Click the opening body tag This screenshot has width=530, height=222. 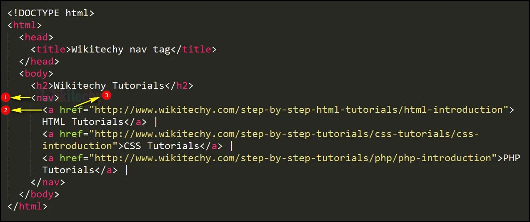tap(36, 74)
